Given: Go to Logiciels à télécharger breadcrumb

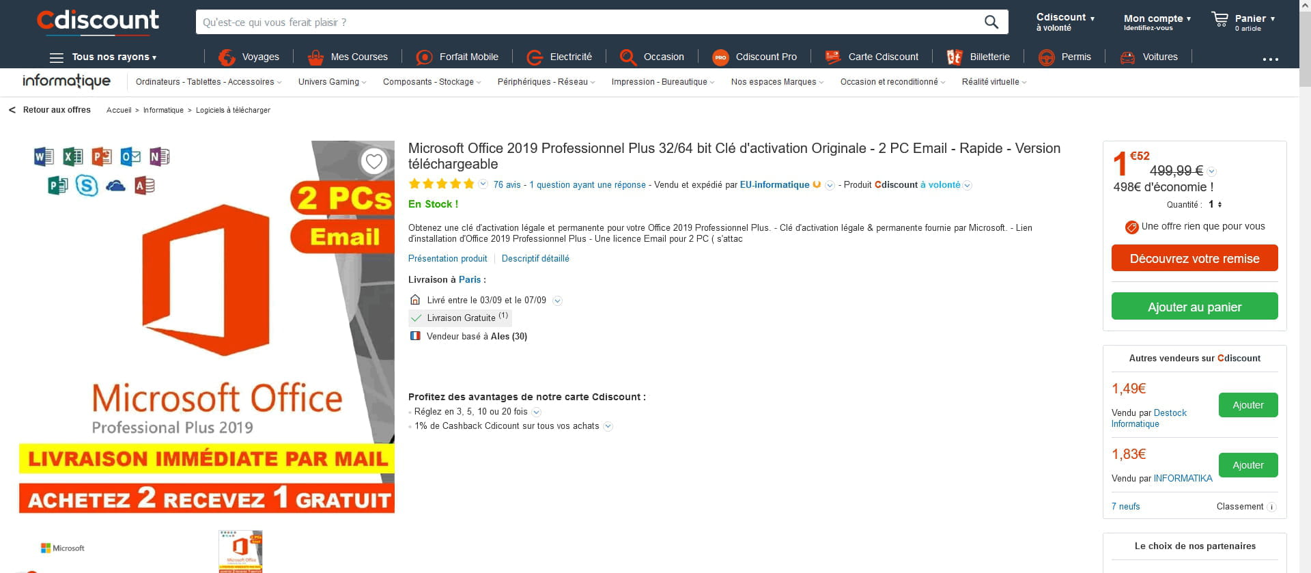Looking at the screenshot, I should click(233, 110).
